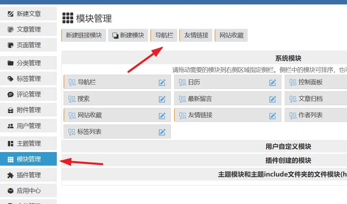347x204 pixels.
Task: Open 评论管理 from the sidebar menu
Action: [x=29, y=94]
